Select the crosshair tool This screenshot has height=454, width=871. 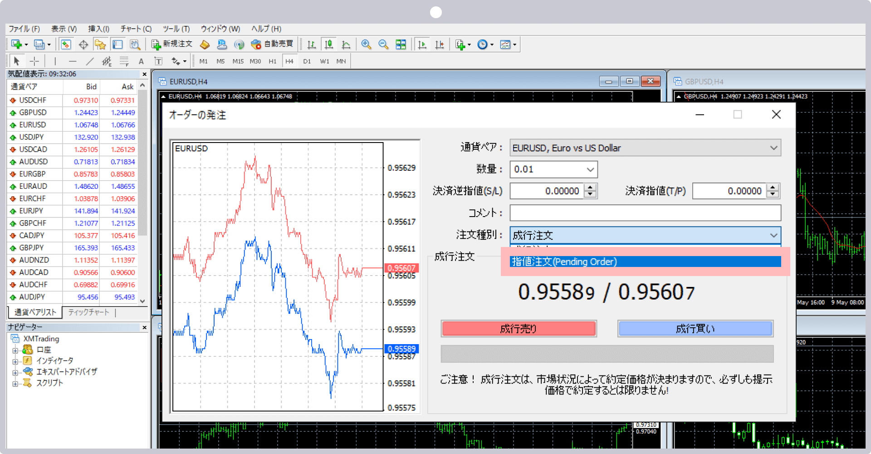tap(34, 61)
